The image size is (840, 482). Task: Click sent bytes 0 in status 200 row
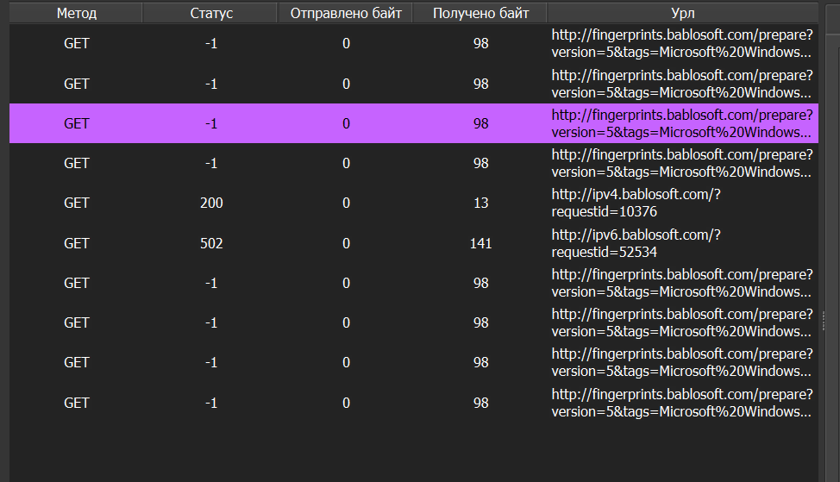pyautogui.click(x=346, y=203)
